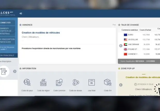Click the US DOLLAR currency name

(x=133, y=39)
